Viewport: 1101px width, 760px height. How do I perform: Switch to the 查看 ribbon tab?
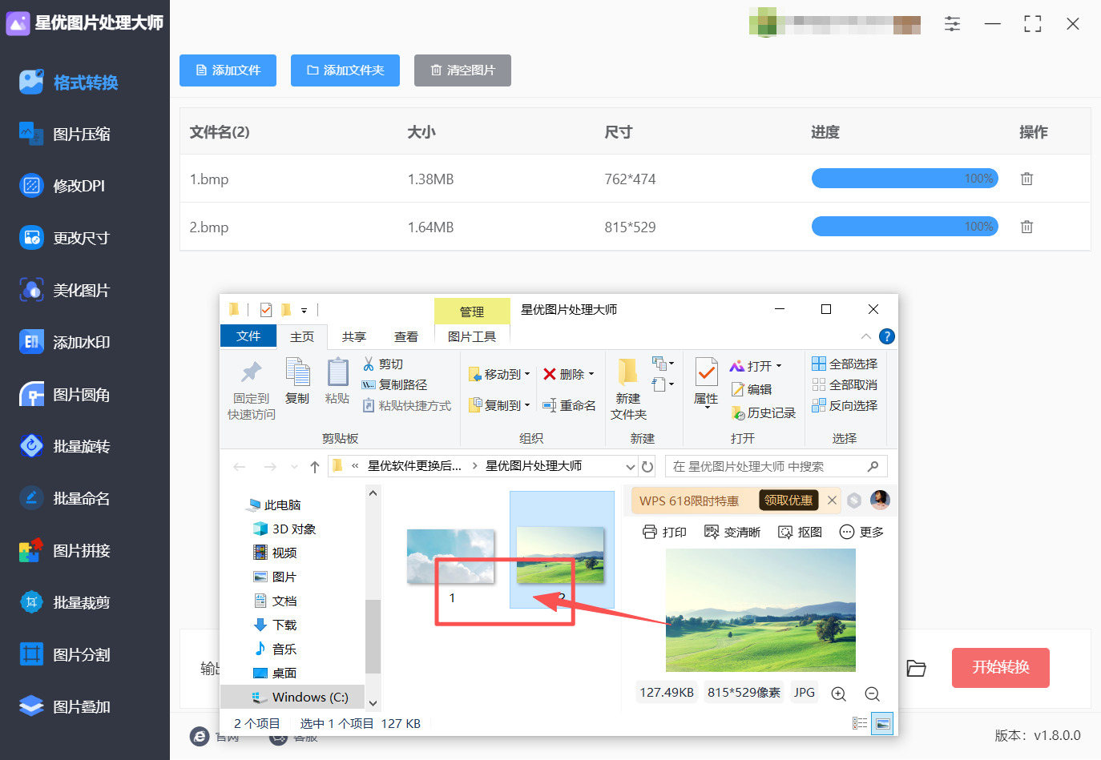click(406, 336)
